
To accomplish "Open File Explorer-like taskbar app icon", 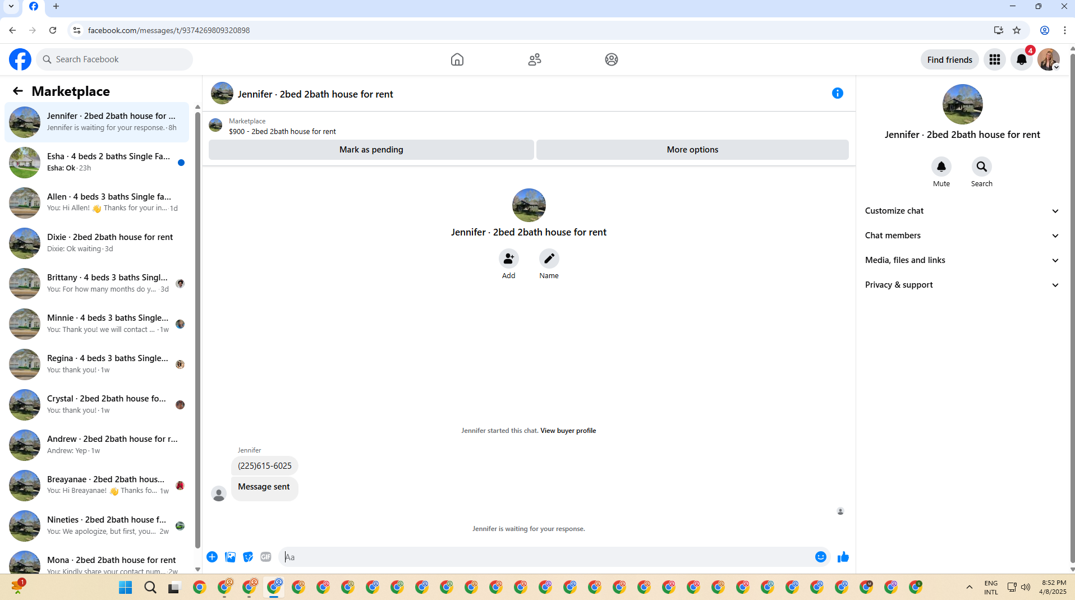I will pos(174,587).
